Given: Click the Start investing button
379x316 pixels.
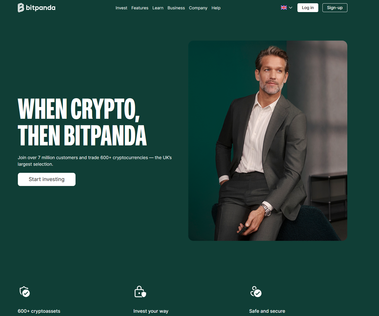Looking at the screenshot, I should click(x=47, y=179).
